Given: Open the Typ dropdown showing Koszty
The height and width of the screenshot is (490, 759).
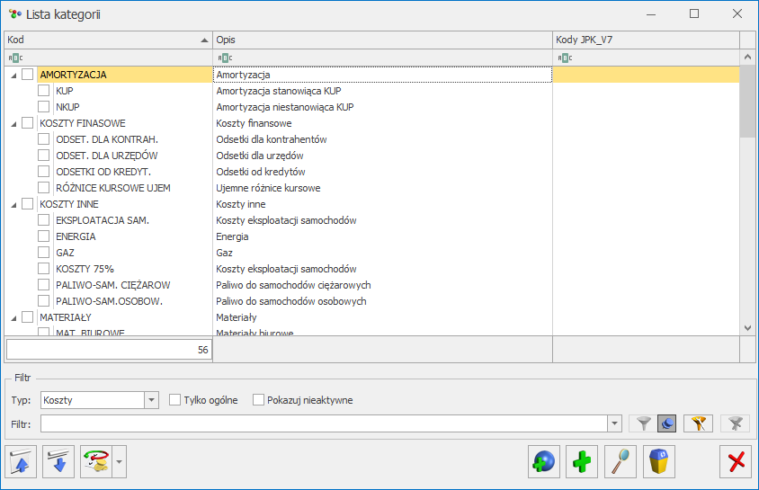Looking at the screenshot, I should [151, 400].
